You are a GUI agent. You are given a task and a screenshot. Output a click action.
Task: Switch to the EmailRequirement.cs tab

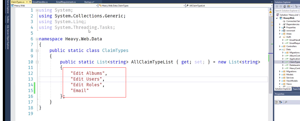pyautogui.click(x=66, y=2)
